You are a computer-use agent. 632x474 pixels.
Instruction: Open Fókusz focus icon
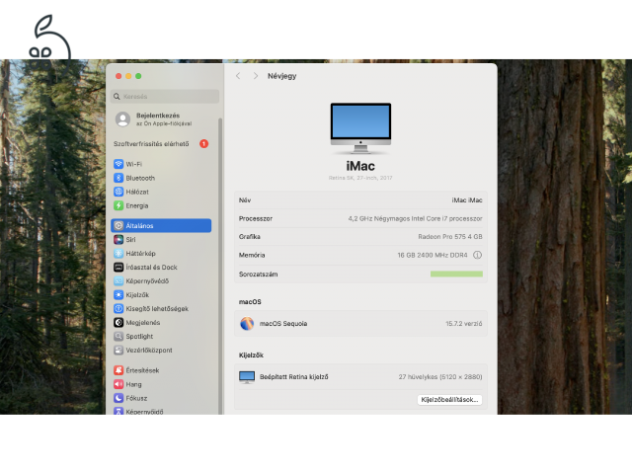click(118, 398)
